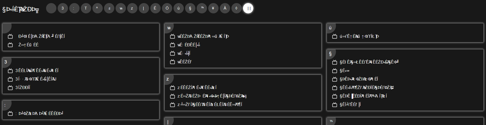Choose the 'É' index button
This screenshot has height=125, width=486.
click(155, 8)
